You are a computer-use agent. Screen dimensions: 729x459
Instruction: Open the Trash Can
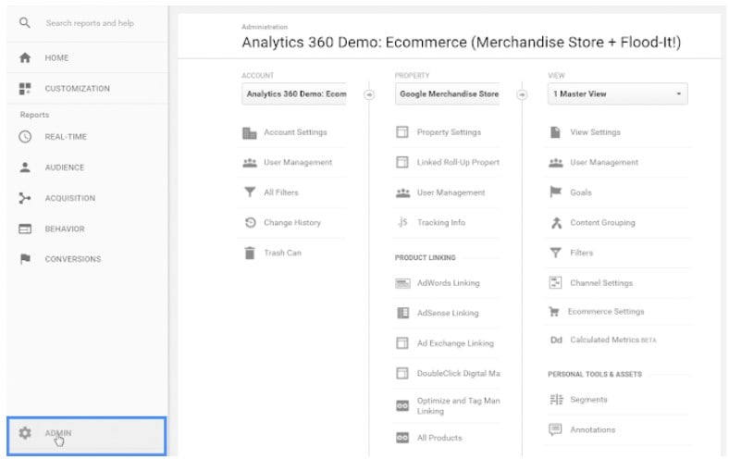(283, 253)
